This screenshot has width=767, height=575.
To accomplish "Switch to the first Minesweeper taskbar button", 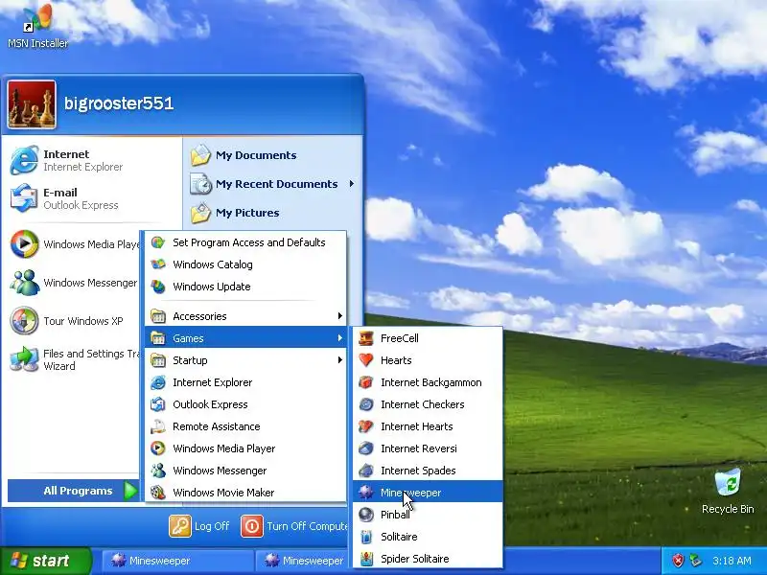I will click(x=177, y=561).
